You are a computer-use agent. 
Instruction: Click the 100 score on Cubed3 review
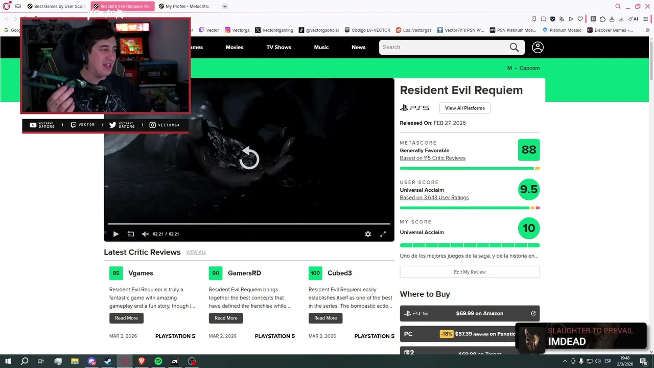click(315, 273)
